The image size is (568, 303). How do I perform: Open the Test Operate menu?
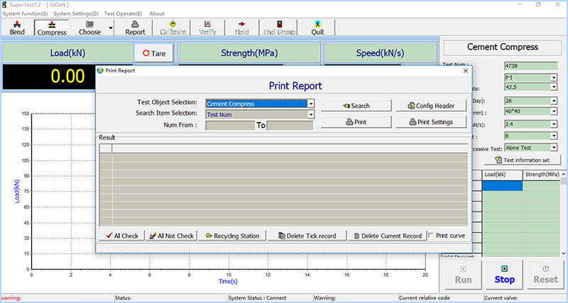pyautogui.click(x=124, y=13)
